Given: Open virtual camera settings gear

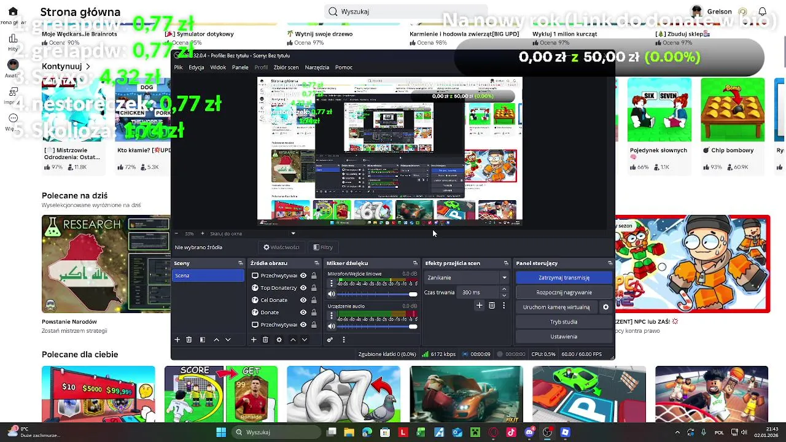Looking at the screenshot, I should [605, 307].
